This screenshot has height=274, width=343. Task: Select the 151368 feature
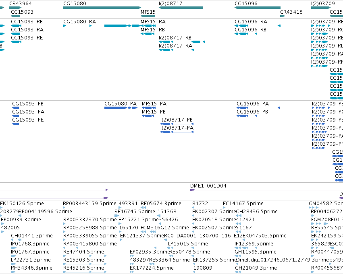coord(159,216)
